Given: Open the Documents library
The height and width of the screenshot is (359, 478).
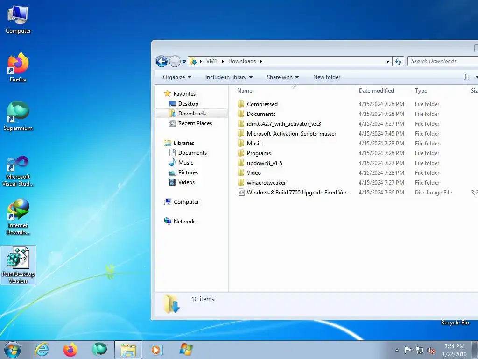Looking at the screenshot, I should pos(192,153).
